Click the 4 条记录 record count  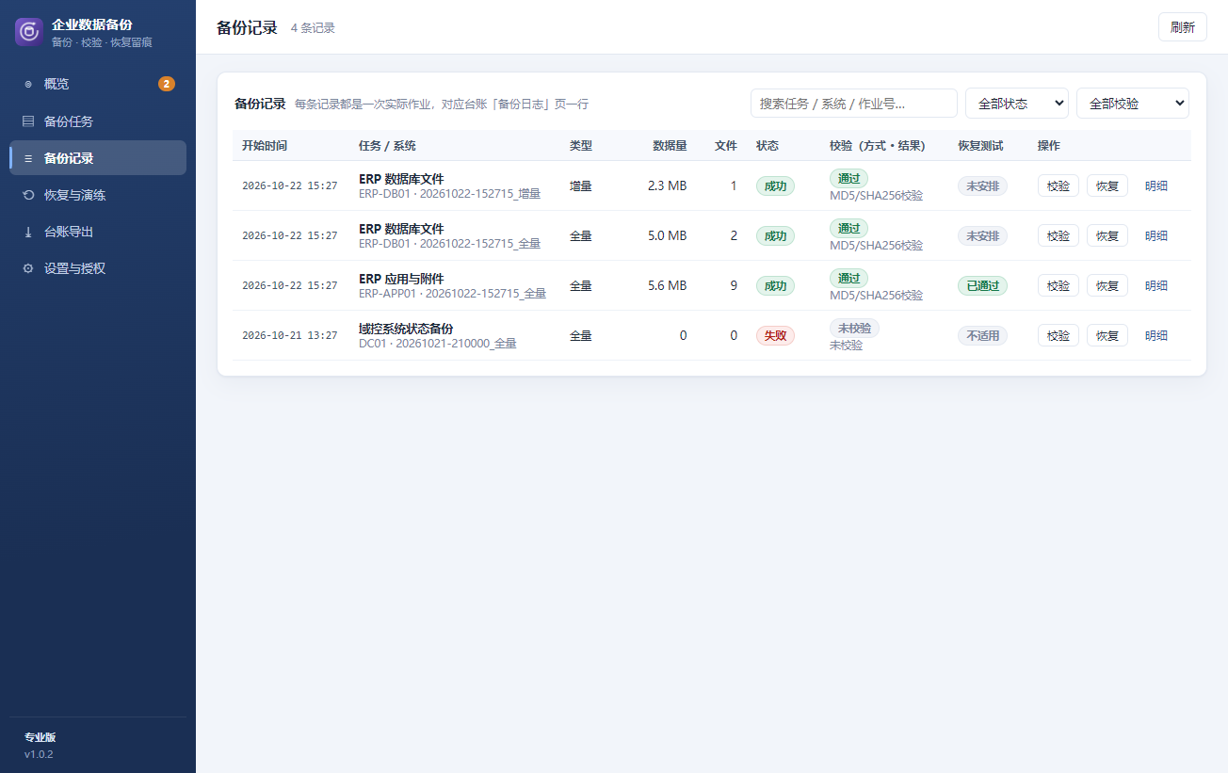313,28
